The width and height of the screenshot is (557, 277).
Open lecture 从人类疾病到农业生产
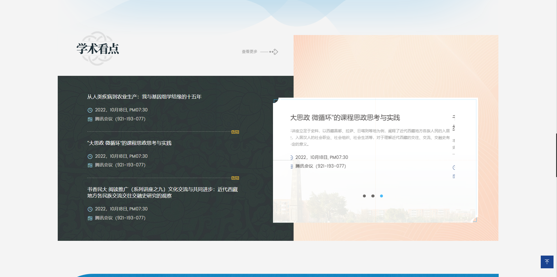click(144, 97)
